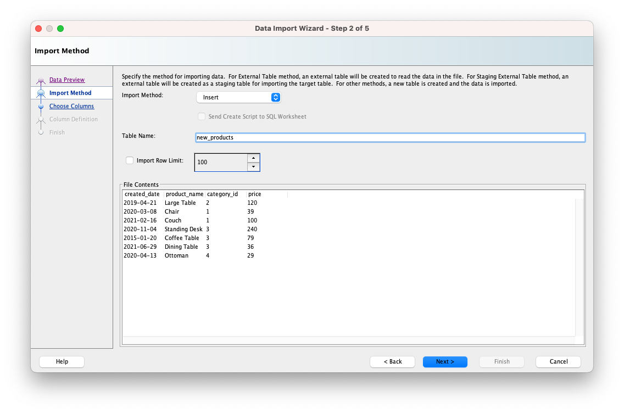This screenshot has width=624, height=413.
Task: Cancel the Data Import Wizard
Action: 558,361
